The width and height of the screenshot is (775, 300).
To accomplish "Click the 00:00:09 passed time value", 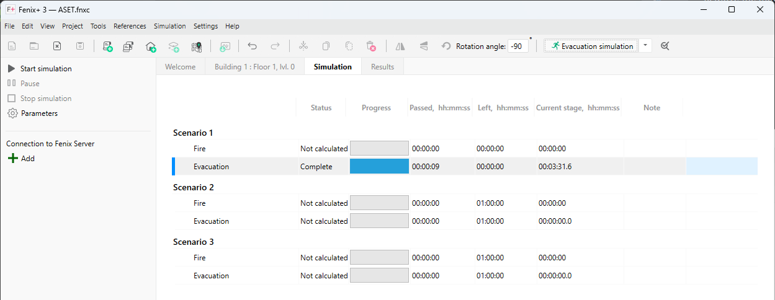I will (x=426, y=167).
